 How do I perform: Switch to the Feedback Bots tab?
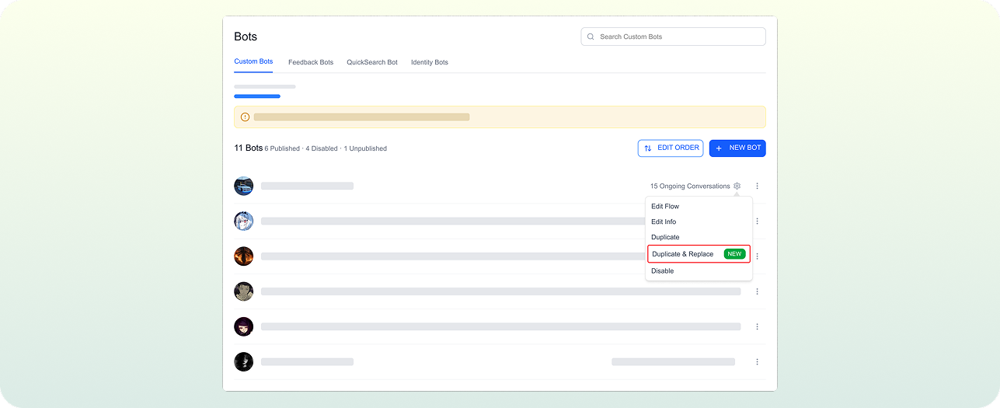point(311,62)
